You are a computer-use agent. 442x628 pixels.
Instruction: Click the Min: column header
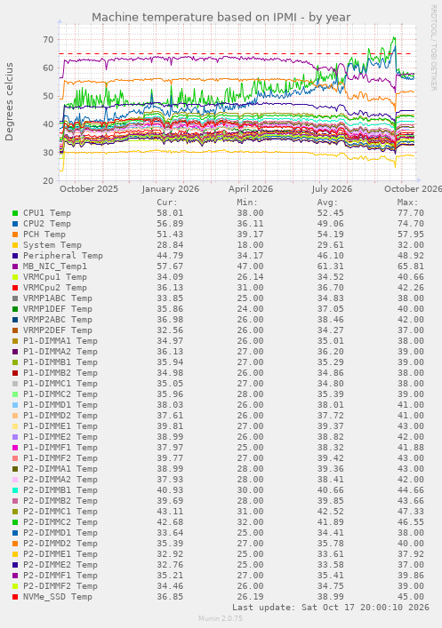pyautogui.click(x=247, y=203)
